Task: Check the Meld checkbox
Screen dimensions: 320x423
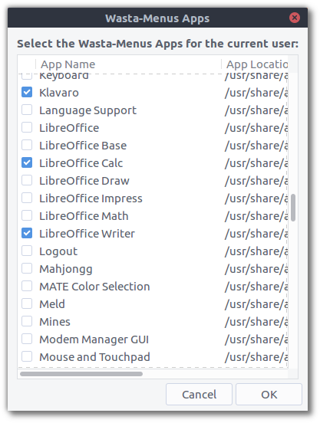Action: 27,303
